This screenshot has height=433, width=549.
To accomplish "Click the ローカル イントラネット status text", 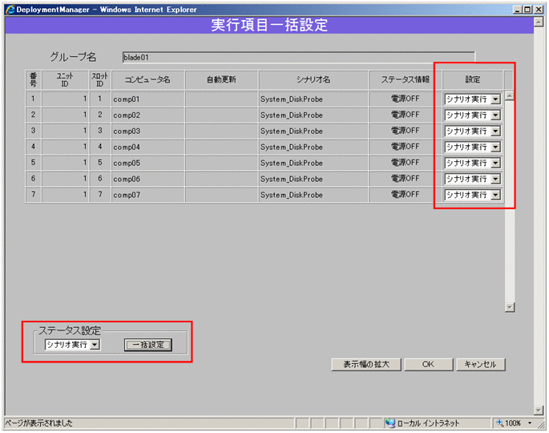I will (x=428, y=423).
